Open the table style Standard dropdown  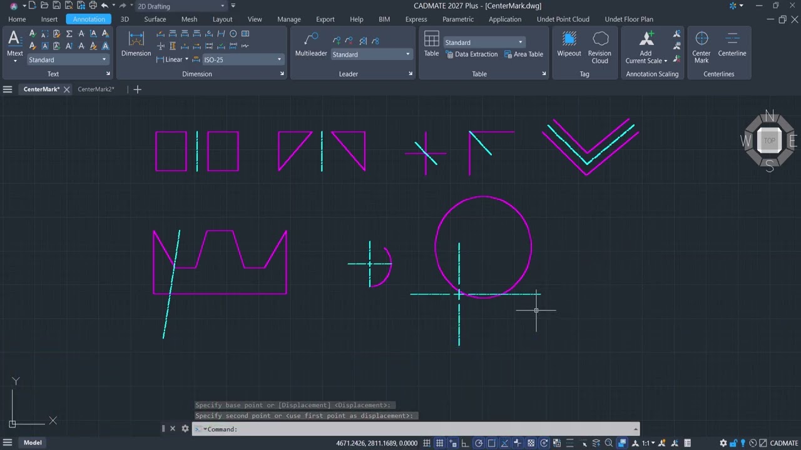(484, 42)
